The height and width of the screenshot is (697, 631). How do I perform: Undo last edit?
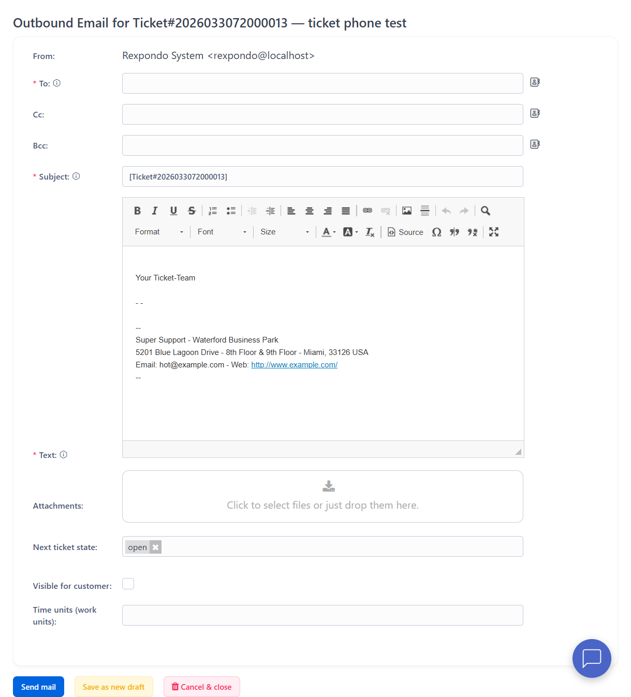(446, 211)
